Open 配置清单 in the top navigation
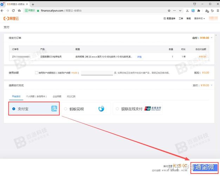This screenshot has height=176, width=220. 169,18
